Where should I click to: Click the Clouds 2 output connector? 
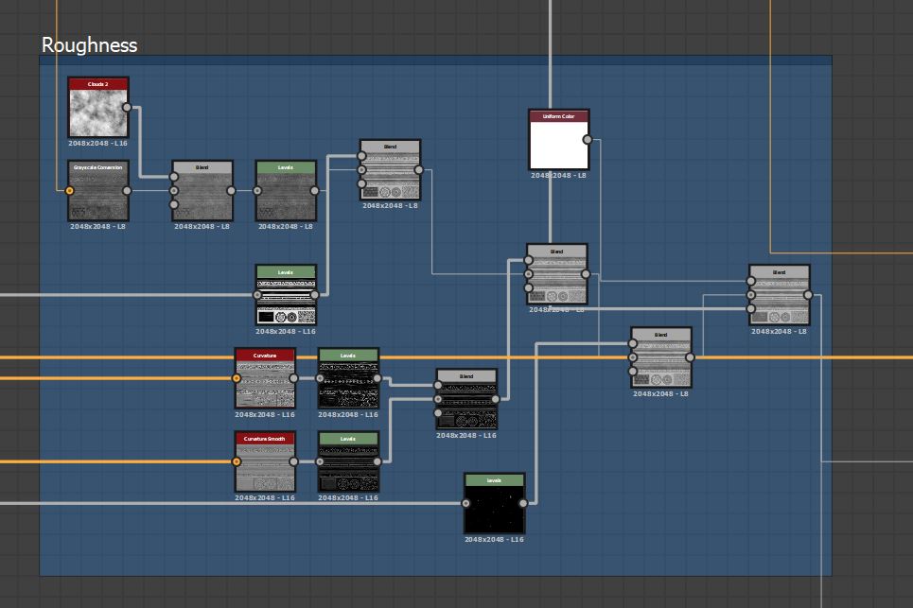point(128,108)
